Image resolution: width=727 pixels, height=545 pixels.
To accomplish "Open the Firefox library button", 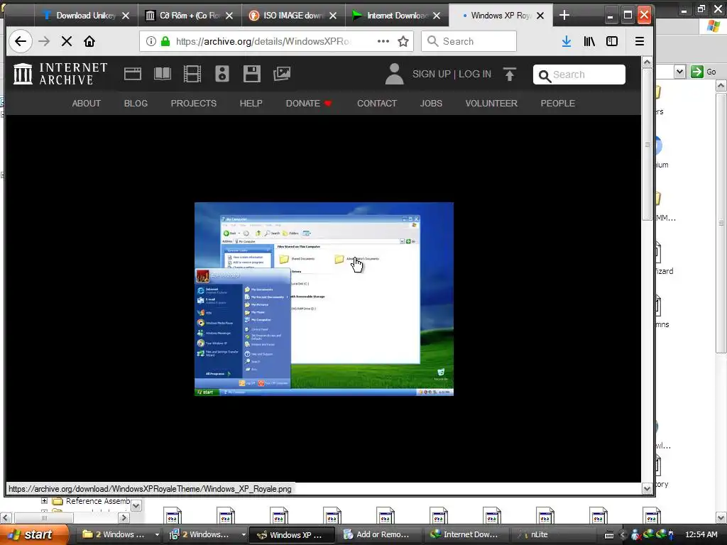I will [589, 41].
